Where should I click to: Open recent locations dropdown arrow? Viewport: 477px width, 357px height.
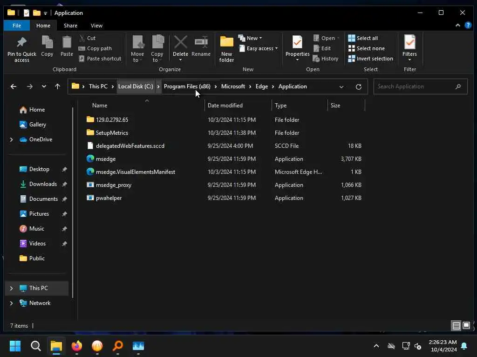(44, 86)
